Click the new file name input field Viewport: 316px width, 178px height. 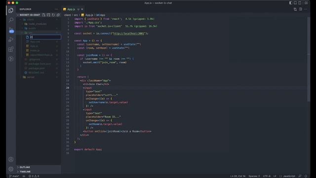(x=45, y=37)
